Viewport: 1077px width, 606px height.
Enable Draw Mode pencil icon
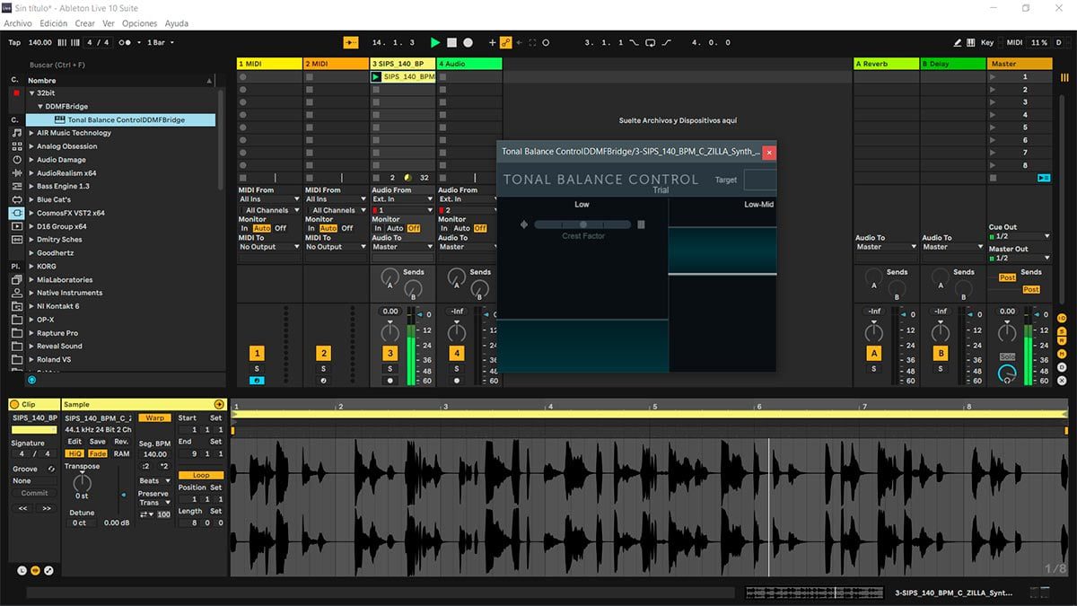point(958,42)
